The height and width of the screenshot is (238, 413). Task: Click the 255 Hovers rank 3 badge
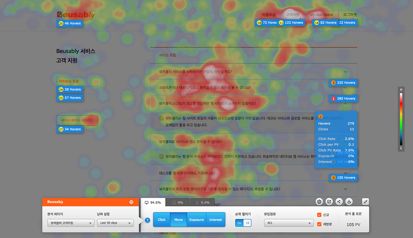[x=343, y=83]
